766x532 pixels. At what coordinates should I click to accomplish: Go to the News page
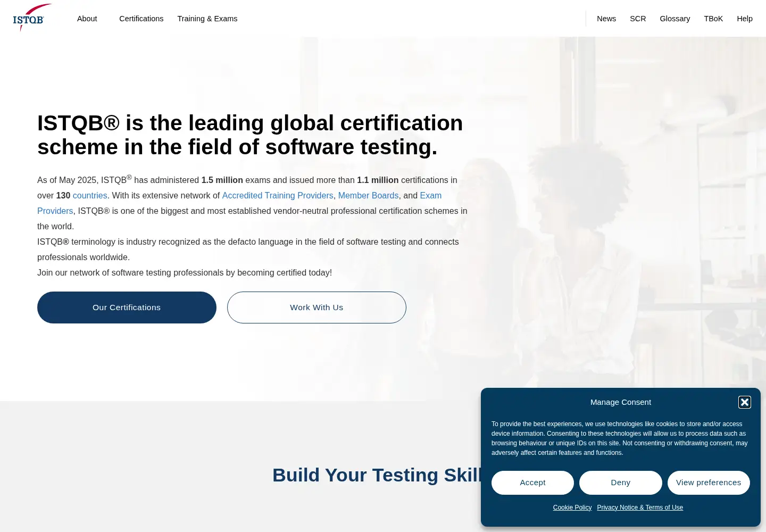606,19
